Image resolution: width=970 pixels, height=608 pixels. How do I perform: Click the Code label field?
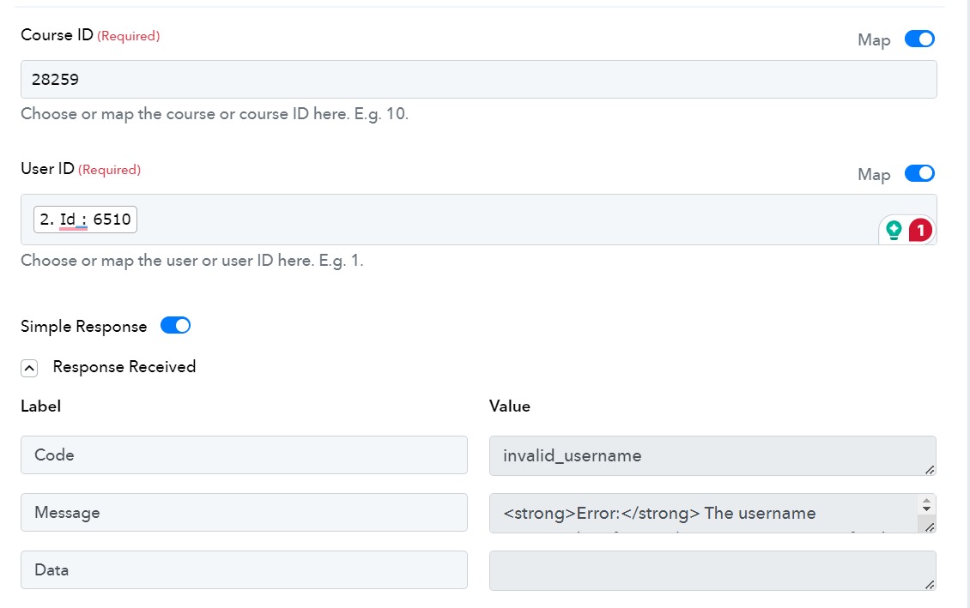click(244, 454)
